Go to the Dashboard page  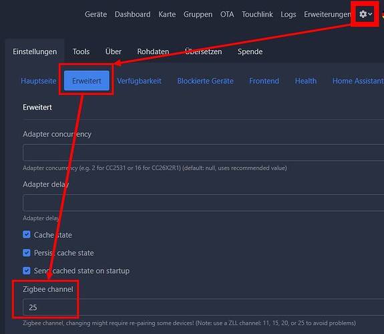coord(132,15)
